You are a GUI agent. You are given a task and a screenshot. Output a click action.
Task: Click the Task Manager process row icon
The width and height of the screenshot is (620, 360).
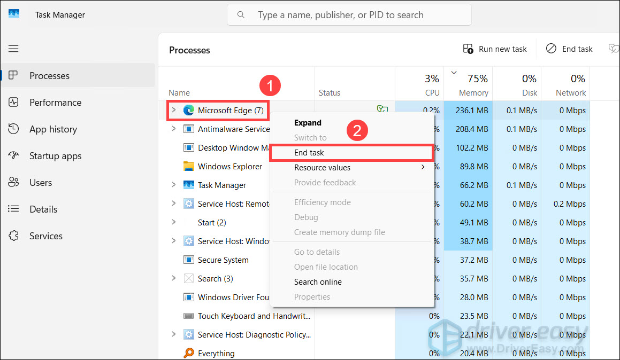189,185
